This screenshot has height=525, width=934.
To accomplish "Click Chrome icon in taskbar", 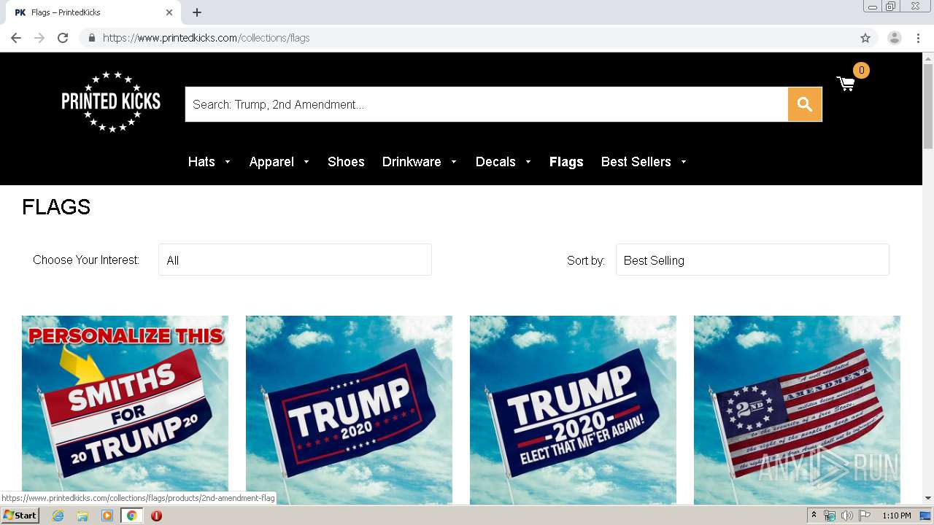I will click(x=132, y=516).
